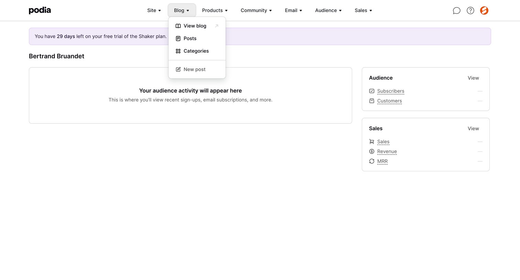Click the free trial notice banner
Viewport: 520px width, 280px height.
(260, 36)
